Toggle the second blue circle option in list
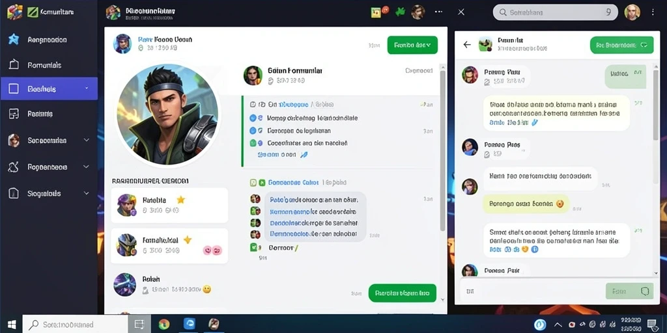667x333 pixels. (253, 131)
